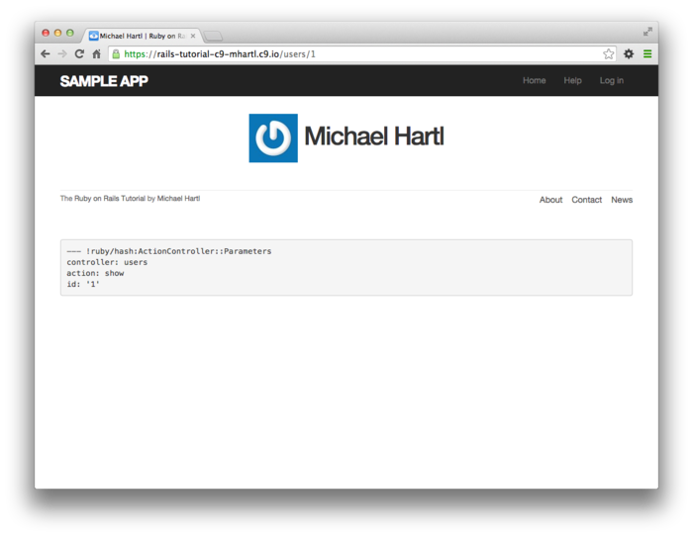
Task: Minimize the window with the yellow button
Action: point(57,33)
